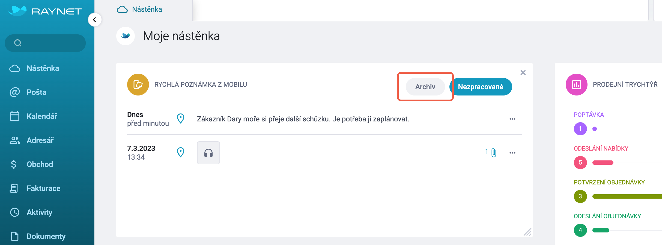Open Kalendář in the sidebar
The image size is (662, 245).
tap(42, 116)
